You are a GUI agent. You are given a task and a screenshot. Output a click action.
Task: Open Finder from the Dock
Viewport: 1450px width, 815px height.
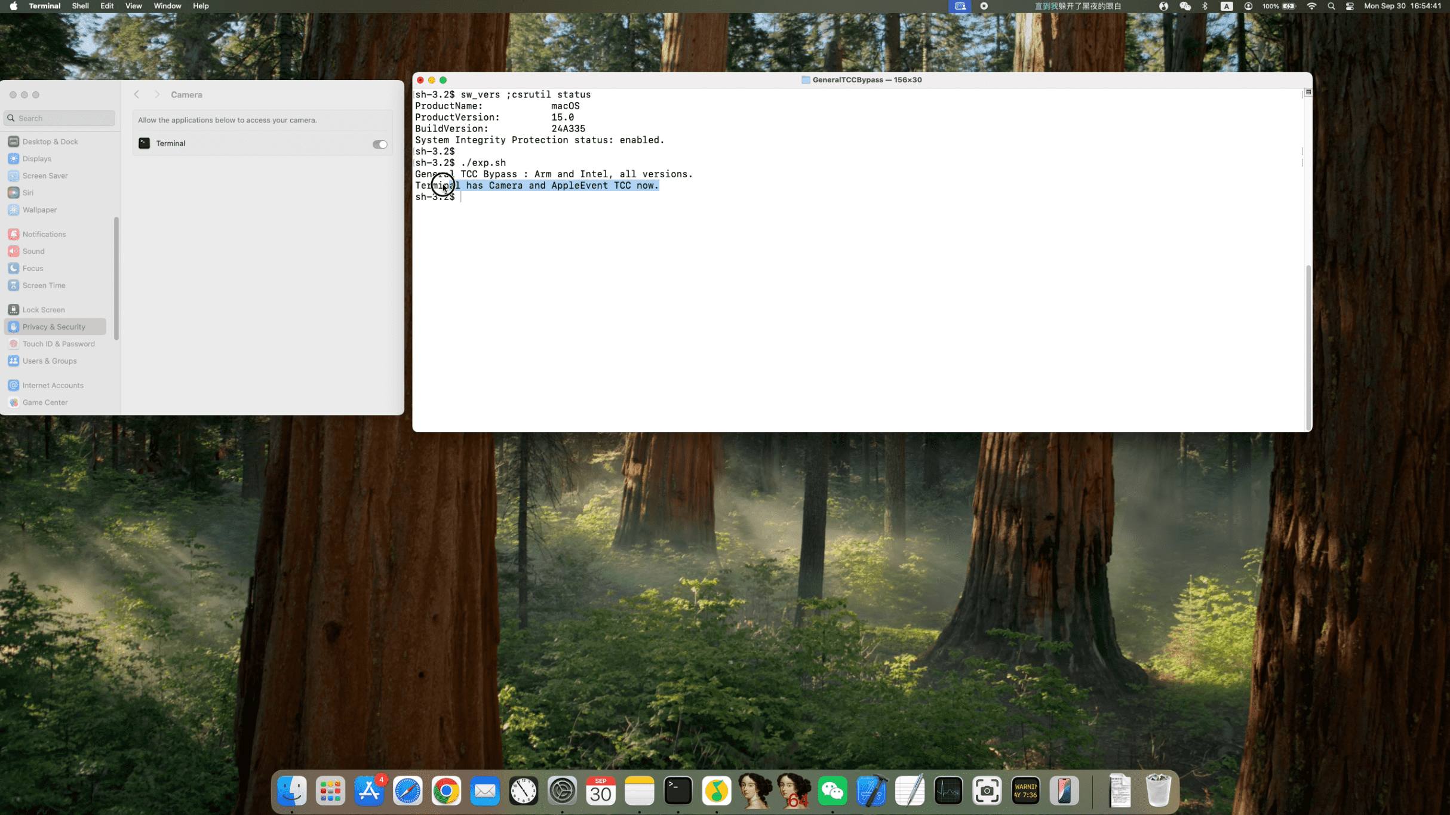coord(292,791)
